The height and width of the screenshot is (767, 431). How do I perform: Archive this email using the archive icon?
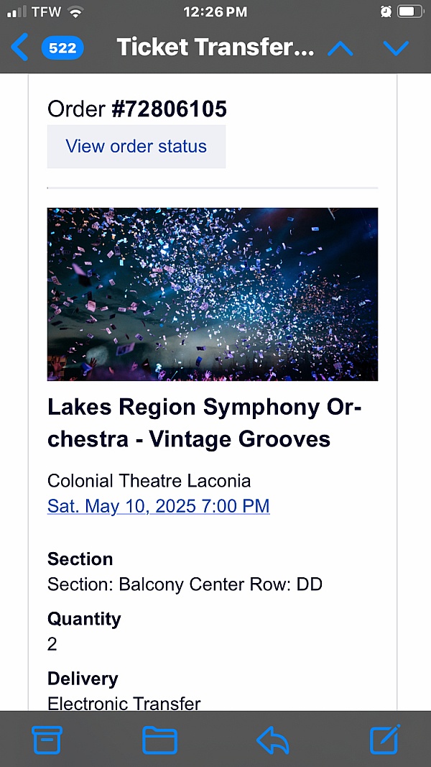(x=47, y=739)
